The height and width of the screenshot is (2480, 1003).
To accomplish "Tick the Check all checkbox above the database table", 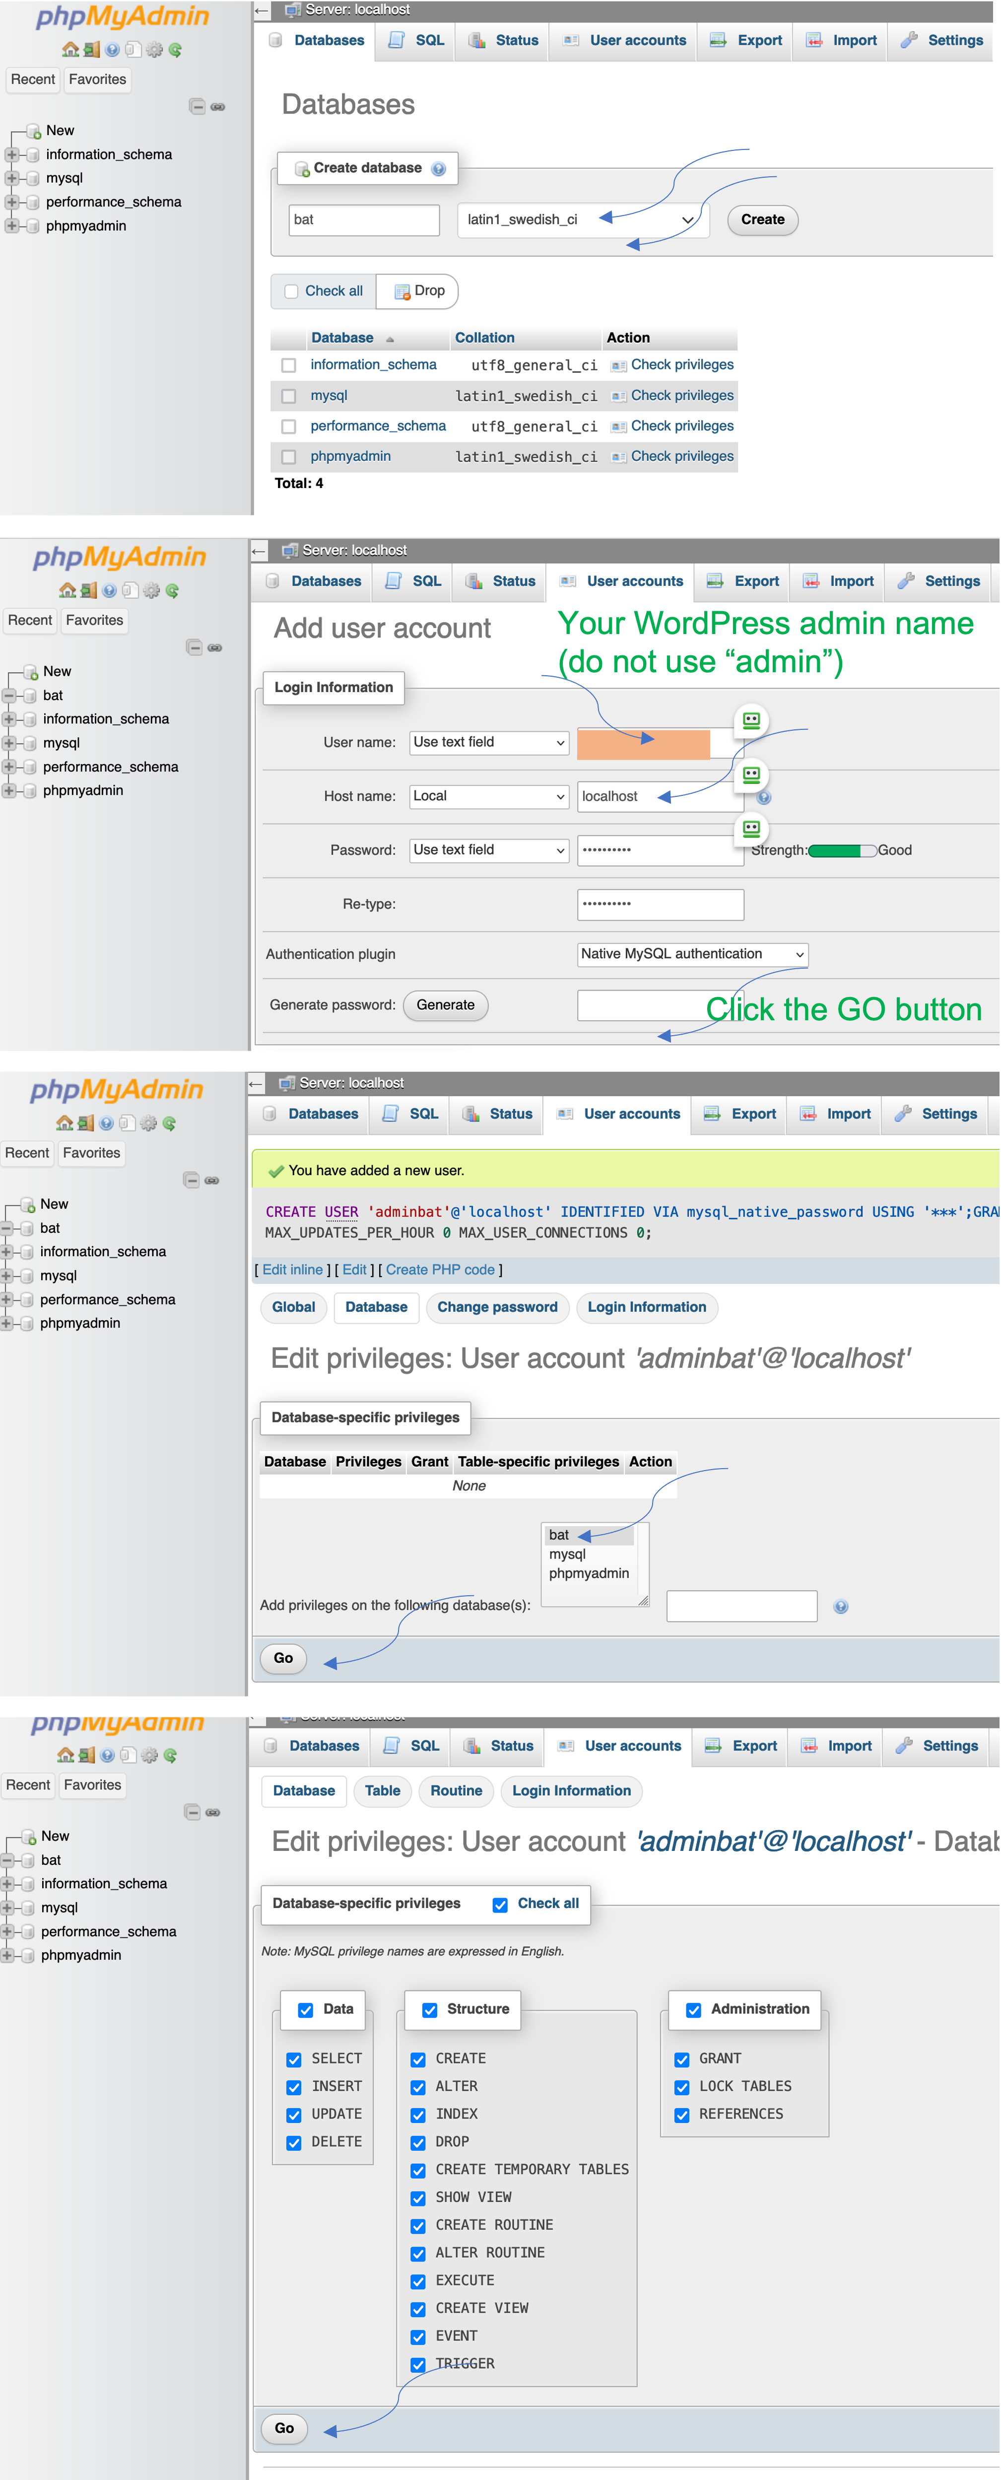I will pos(292,292).
